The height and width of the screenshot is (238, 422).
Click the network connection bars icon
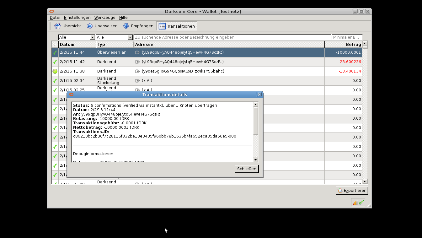(x=355, y=203)
